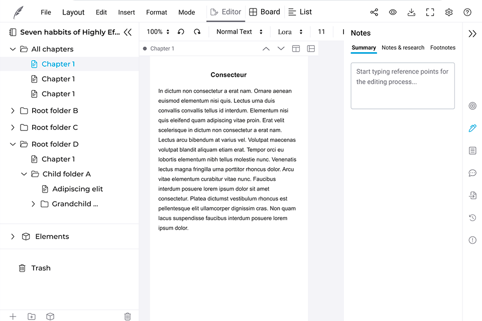The image size is (482, 321).
Task: Enter fullscreen with the frame icon
Action: [x=430, y=12]
